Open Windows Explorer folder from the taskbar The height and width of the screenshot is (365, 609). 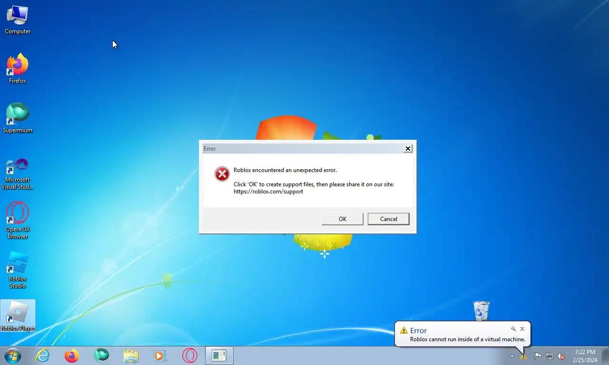pos(131,355)
